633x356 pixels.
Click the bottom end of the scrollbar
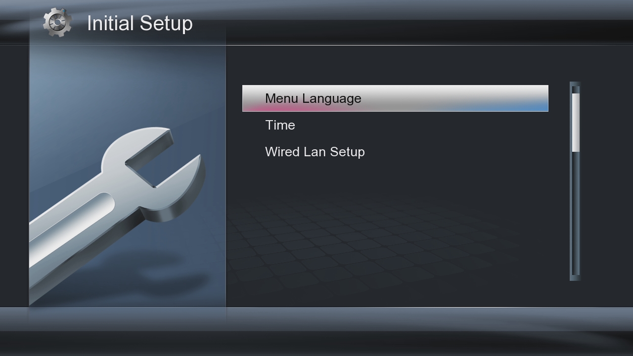tap(575, 277)
